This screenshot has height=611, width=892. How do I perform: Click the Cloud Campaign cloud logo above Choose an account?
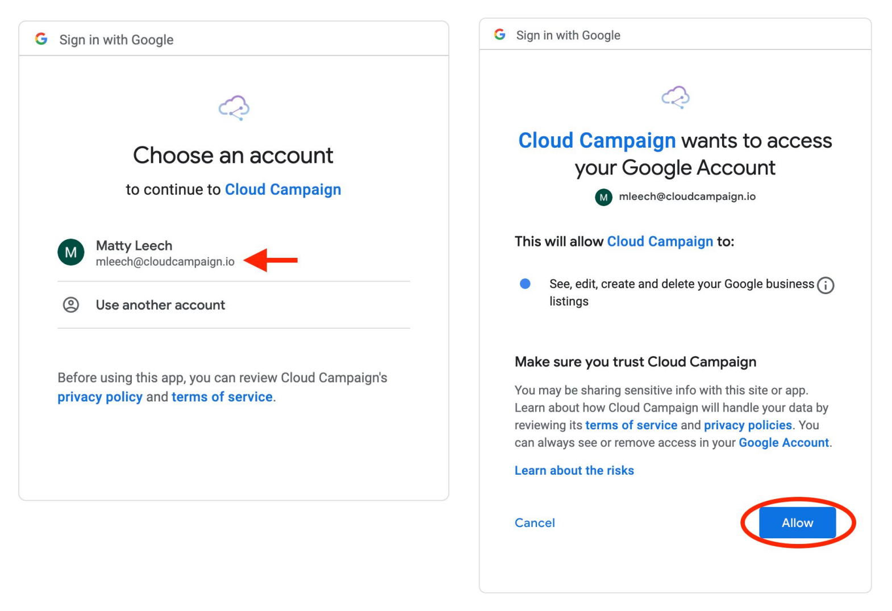(234, 107)
